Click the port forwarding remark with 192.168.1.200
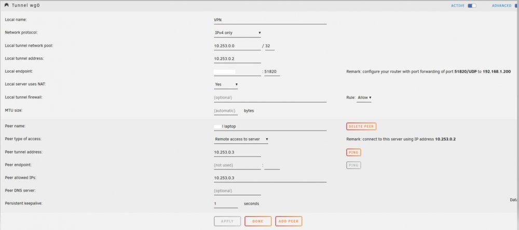This screenshot has width=519, height=230. point(428,71)
